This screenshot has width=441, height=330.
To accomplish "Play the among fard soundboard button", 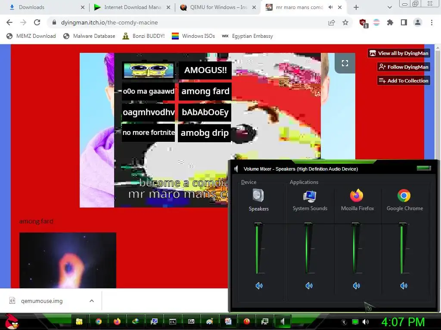I will pyautogui.click(x=205, y=91).
